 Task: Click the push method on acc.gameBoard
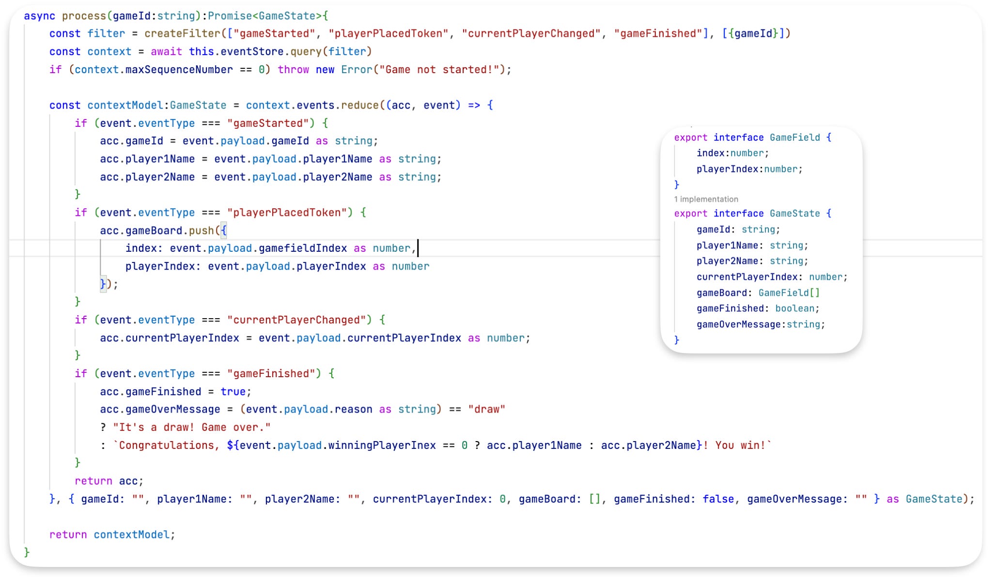tap(201, 230)
